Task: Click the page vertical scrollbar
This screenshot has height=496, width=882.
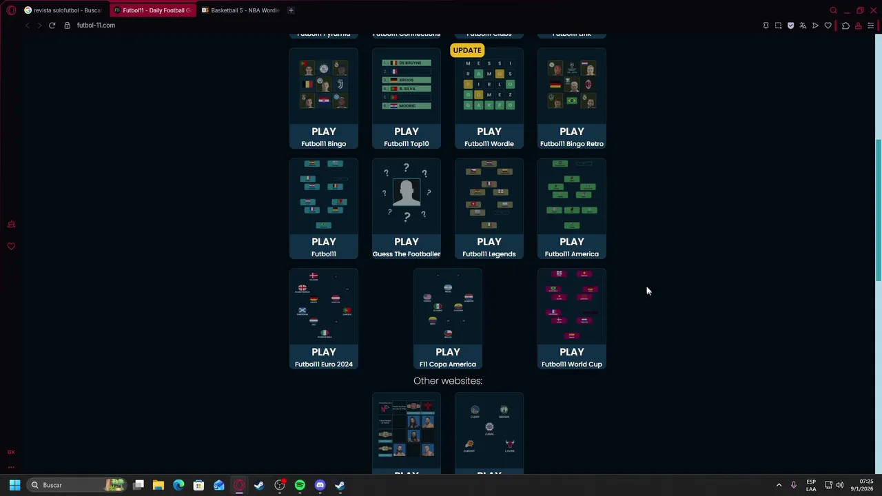Action: (878, 210)
